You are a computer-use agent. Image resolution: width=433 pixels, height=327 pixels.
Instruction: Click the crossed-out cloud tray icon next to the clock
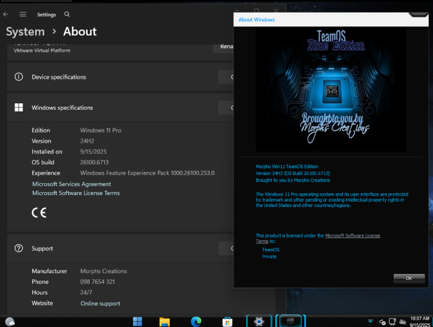tap(403, 322)
